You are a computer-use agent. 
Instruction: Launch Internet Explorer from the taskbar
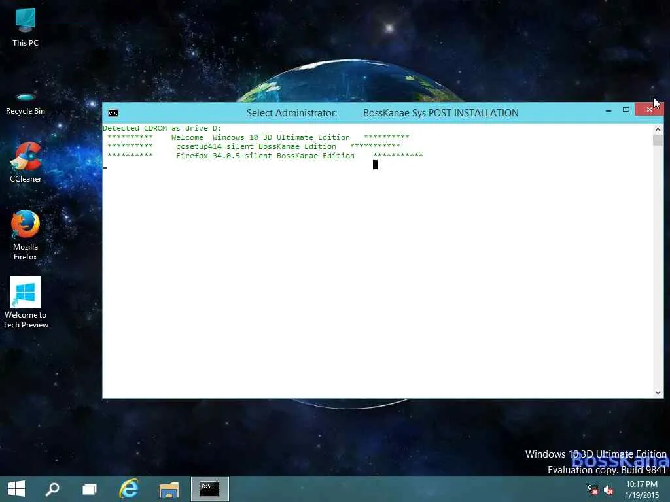click(129, 489)
